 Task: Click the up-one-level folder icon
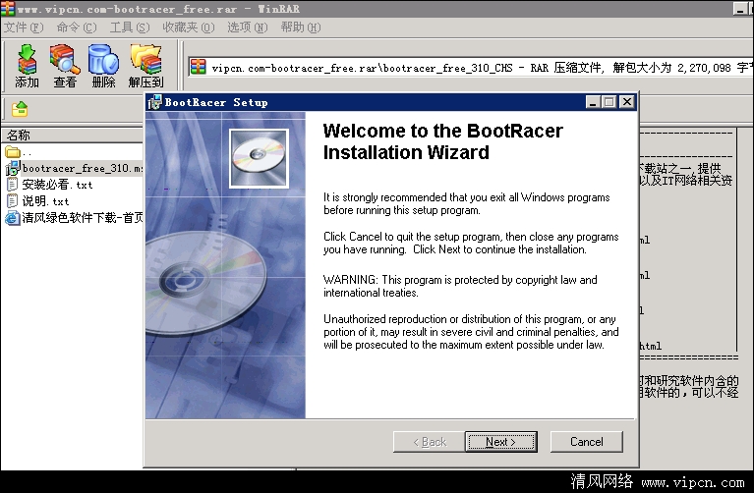20,109
